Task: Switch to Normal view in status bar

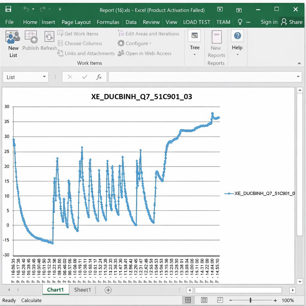Action: click(188, 300)
